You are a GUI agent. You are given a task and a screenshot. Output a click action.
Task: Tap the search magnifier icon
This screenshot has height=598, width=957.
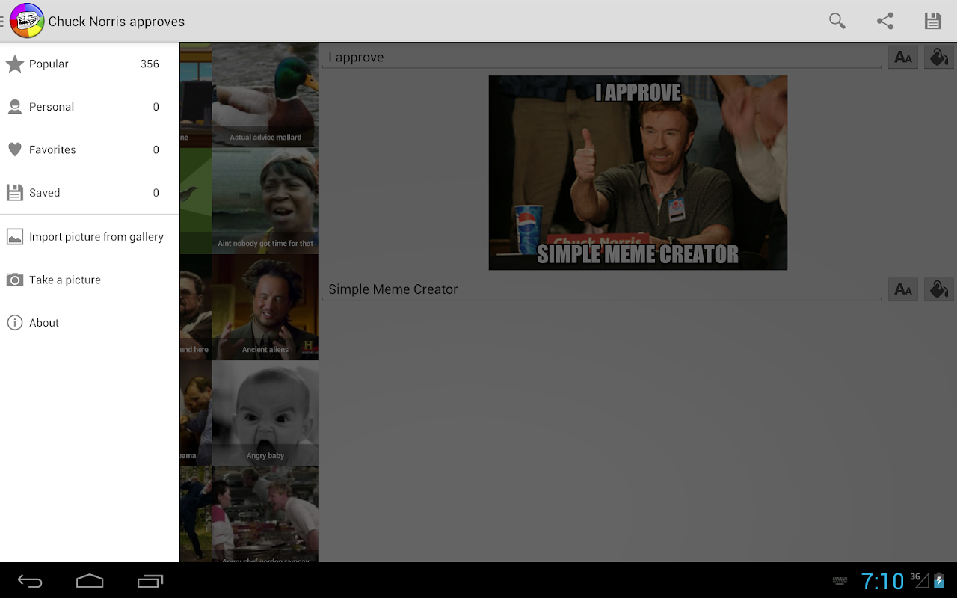click(x=837, y=21)
